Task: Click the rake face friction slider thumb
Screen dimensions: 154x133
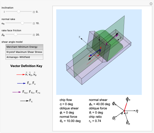Action: pos(16,34)
